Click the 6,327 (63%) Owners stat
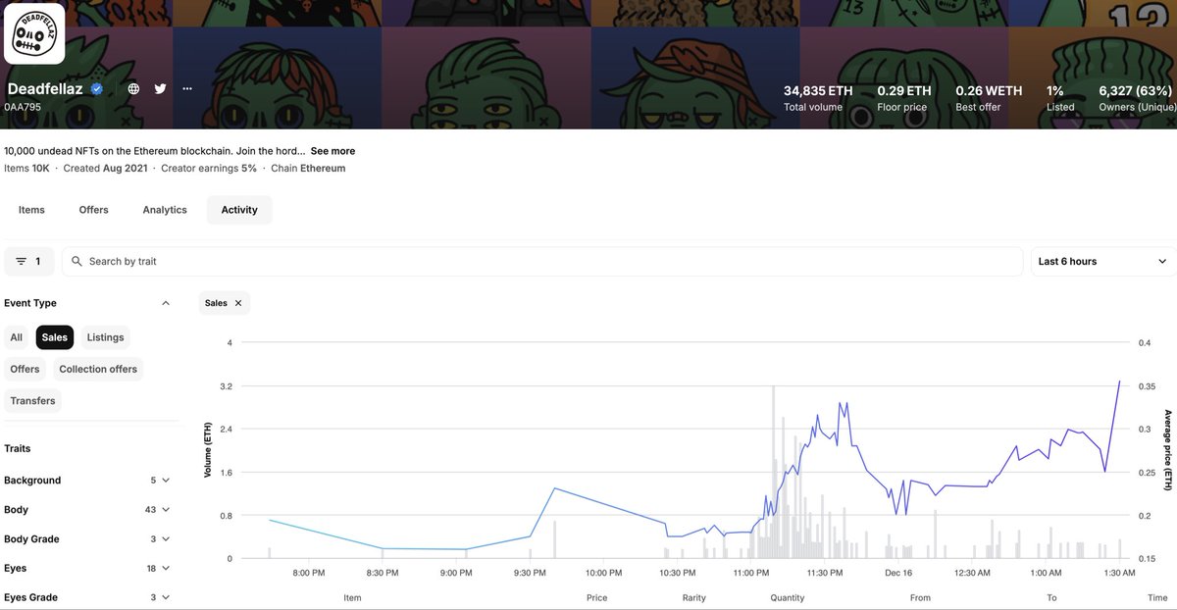1177x610 pixels. (1137, 98)
